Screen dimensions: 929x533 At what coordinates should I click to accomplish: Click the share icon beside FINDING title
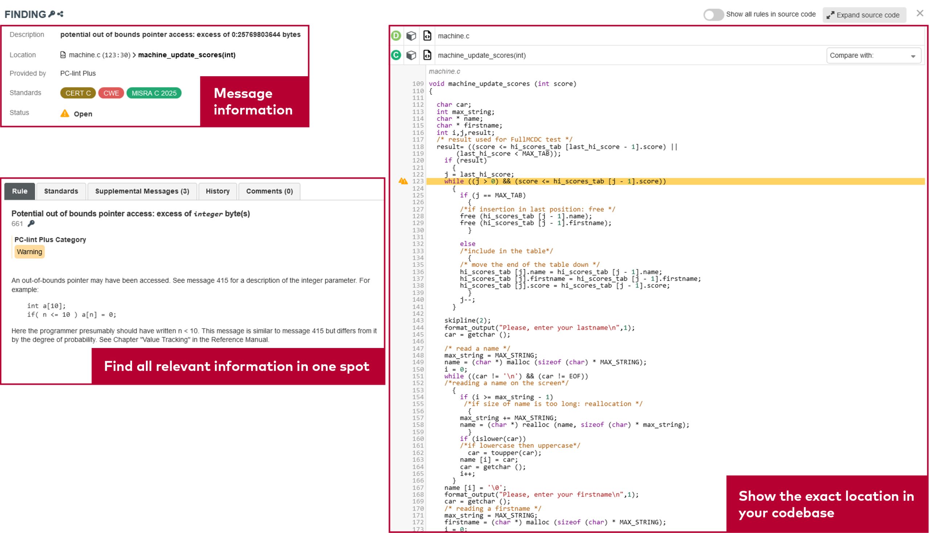pos(61,14)
